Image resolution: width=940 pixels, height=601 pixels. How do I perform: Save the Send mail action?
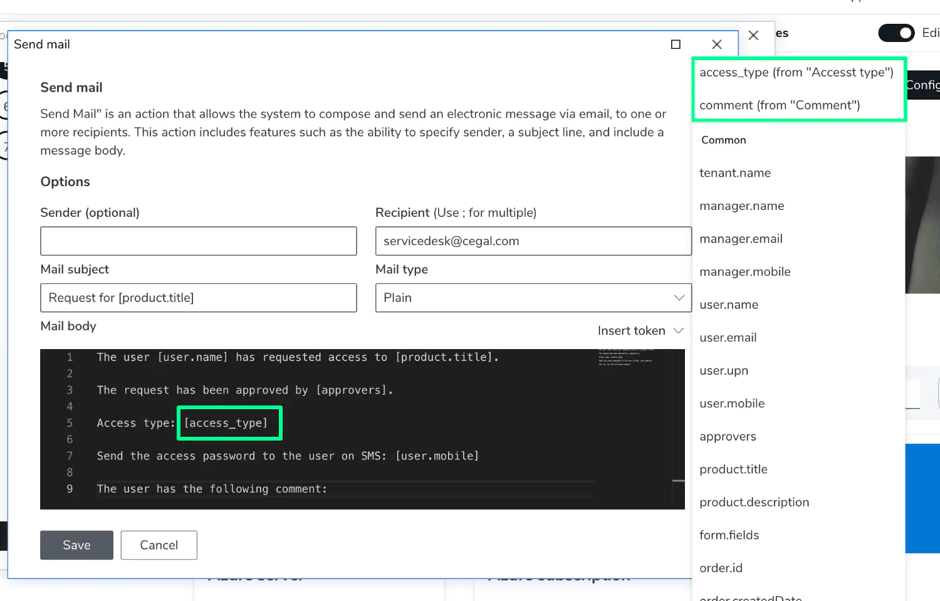pyautogui.click(x=76, y=545)
